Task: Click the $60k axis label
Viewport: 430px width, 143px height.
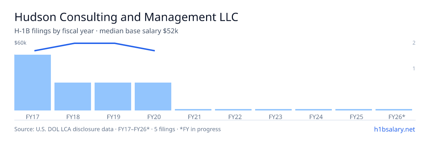Action: pos(20,43)
